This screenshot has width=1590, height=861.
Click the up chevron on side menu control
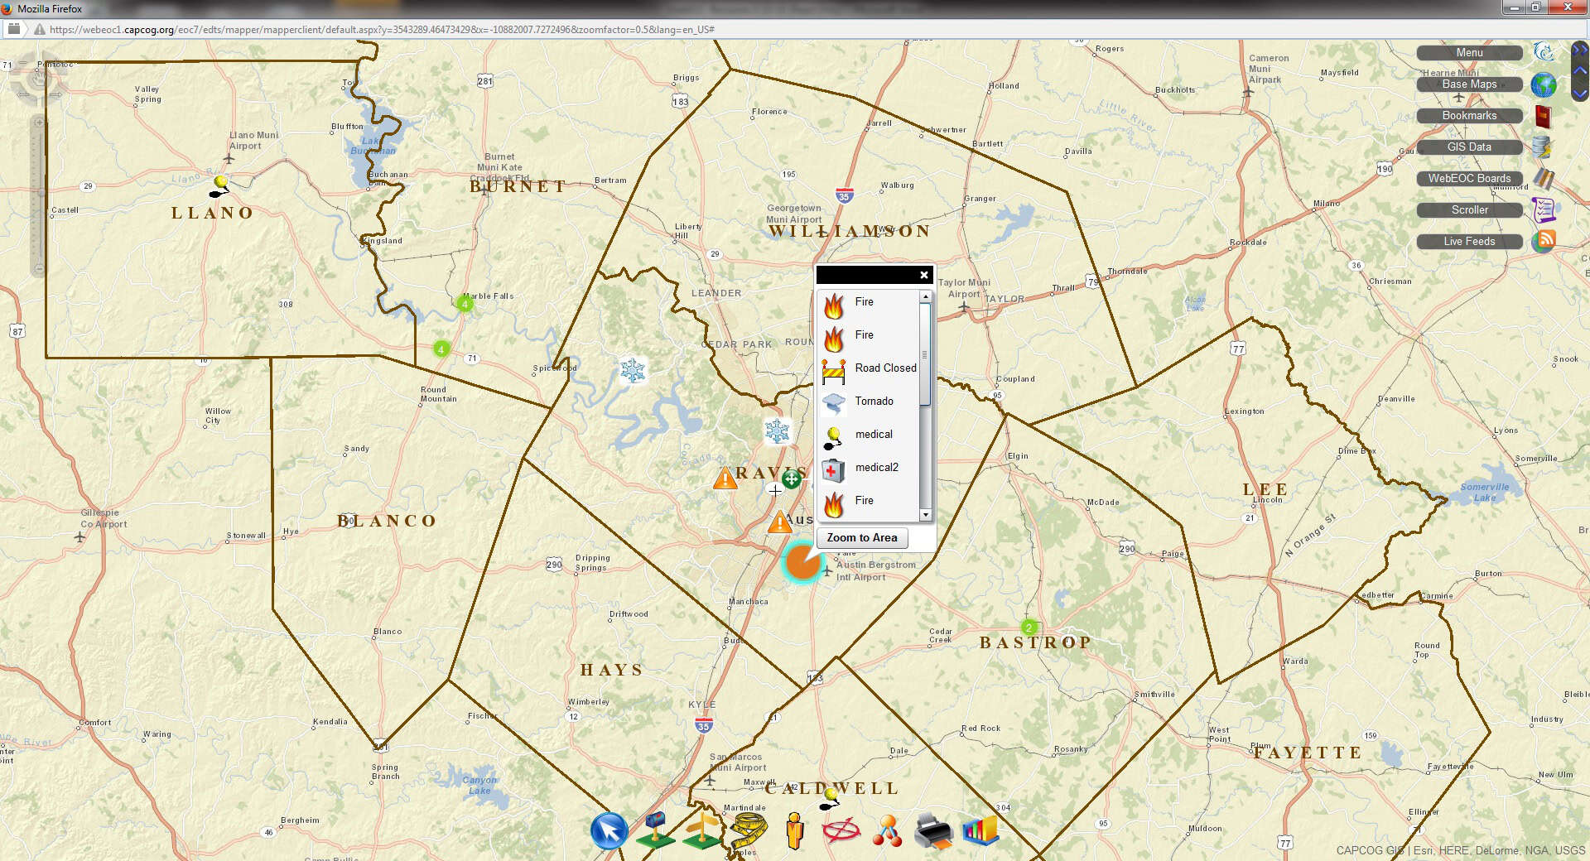pyautogui.click(x=1580, y=72)
